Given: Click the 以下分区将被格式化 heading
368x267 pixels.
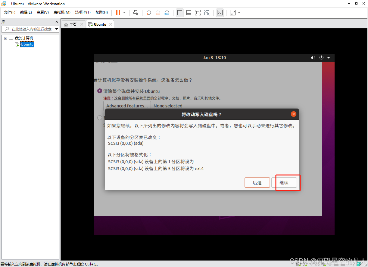Looking at the screenshot, I should pyautogui.click(x=130, y=155).
